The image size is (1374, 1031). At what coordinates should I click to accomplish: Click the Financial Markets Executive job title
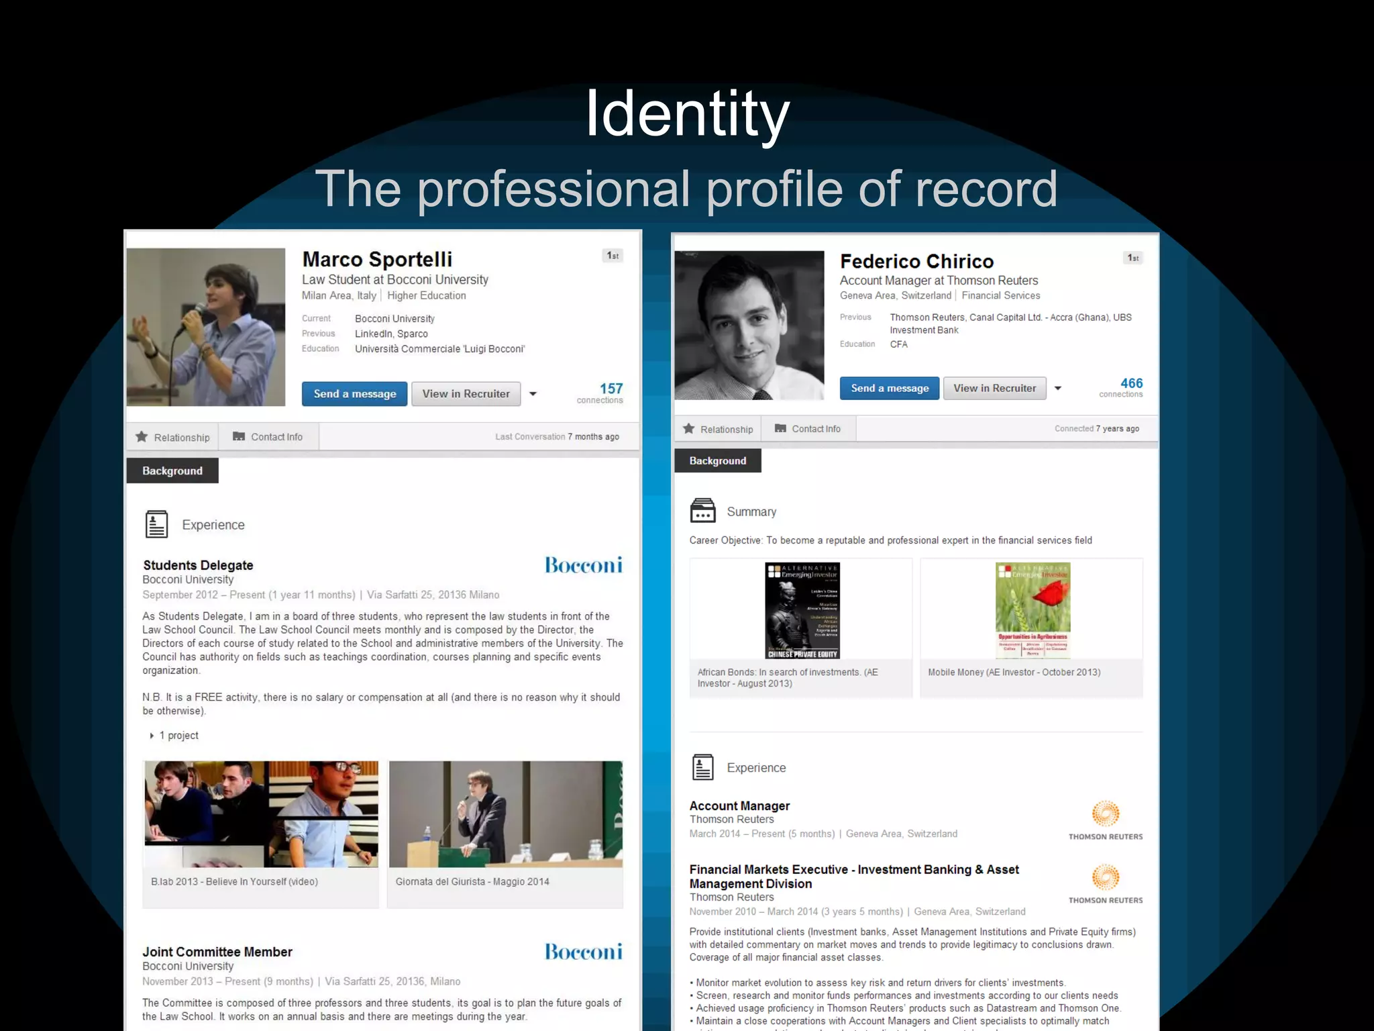point(854,877)
